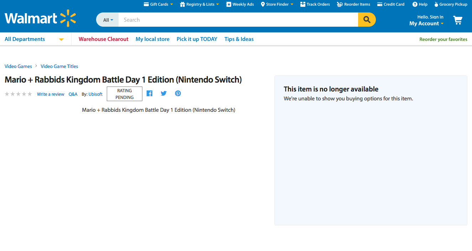The height and width of the screenshot is (251, 472).
Task: Click the product title heading
Action: click(x=123, y=80)
